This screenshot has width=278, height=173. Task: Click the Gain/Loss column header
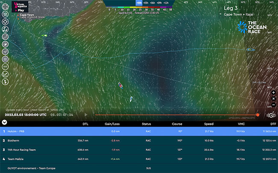coord(112,124)
